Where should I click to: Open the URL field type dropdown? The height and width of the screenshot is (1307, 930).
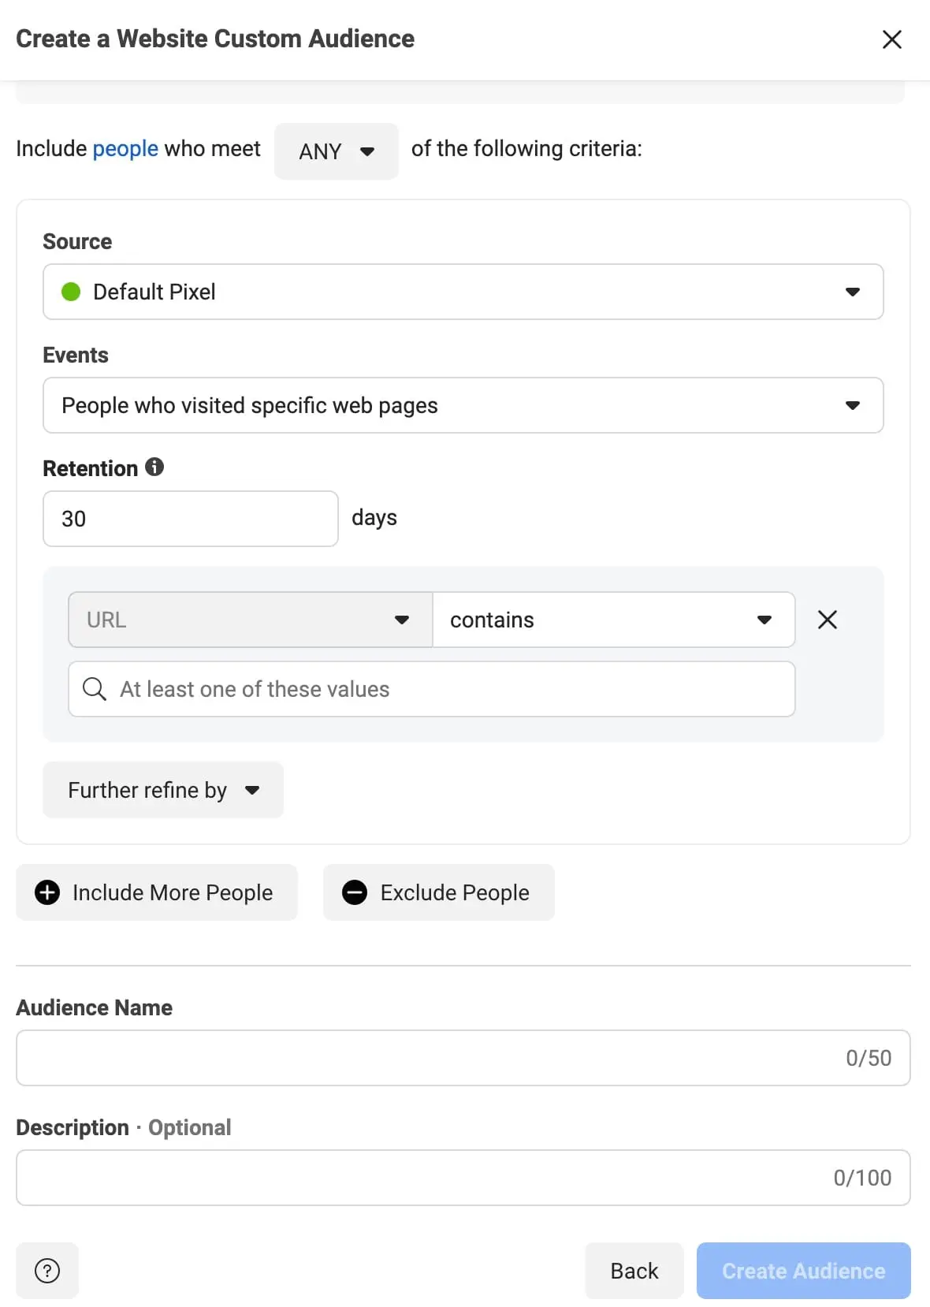point(250,620)
